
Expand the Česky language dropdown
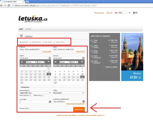124,12
